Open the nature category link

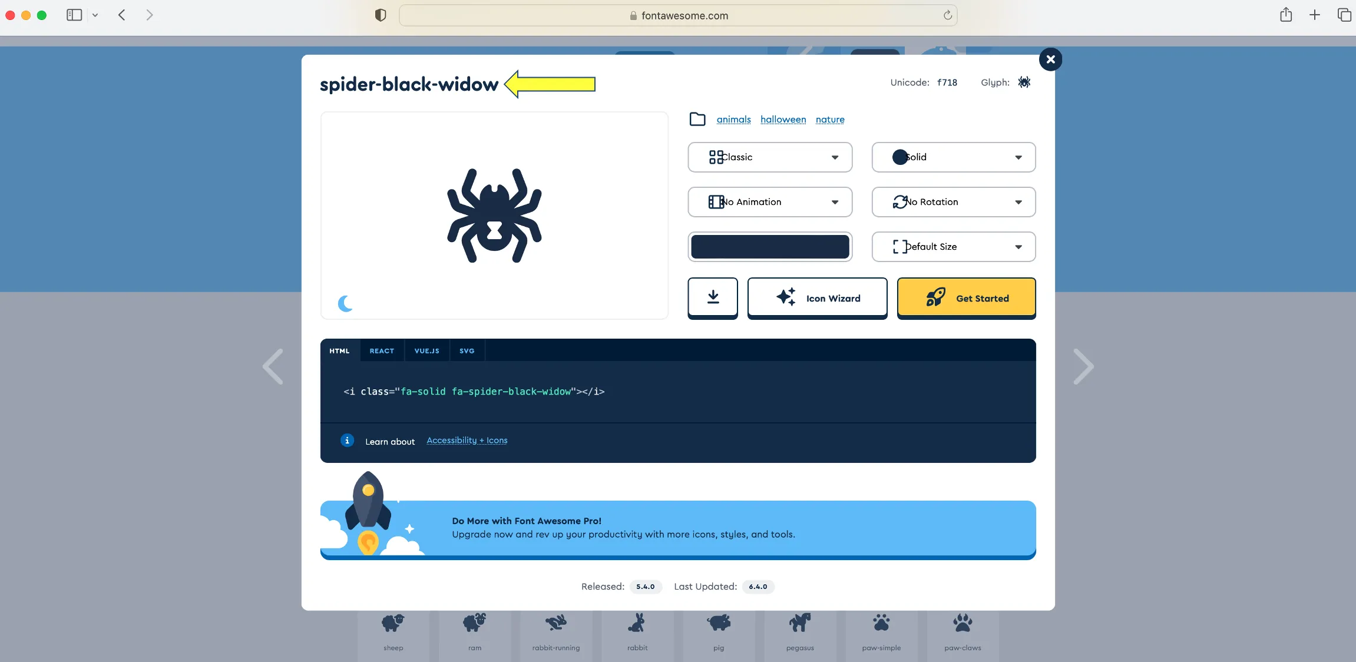pyautogui.click(x=830, y=120)
